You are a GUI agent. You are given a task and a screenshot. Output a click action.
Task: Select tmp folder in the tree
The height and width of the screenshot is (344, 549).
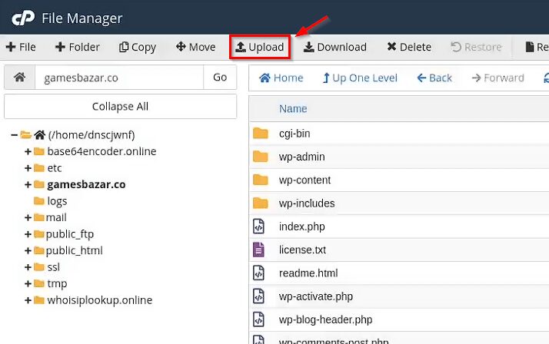pyautogui.click(x=57, y=283)
